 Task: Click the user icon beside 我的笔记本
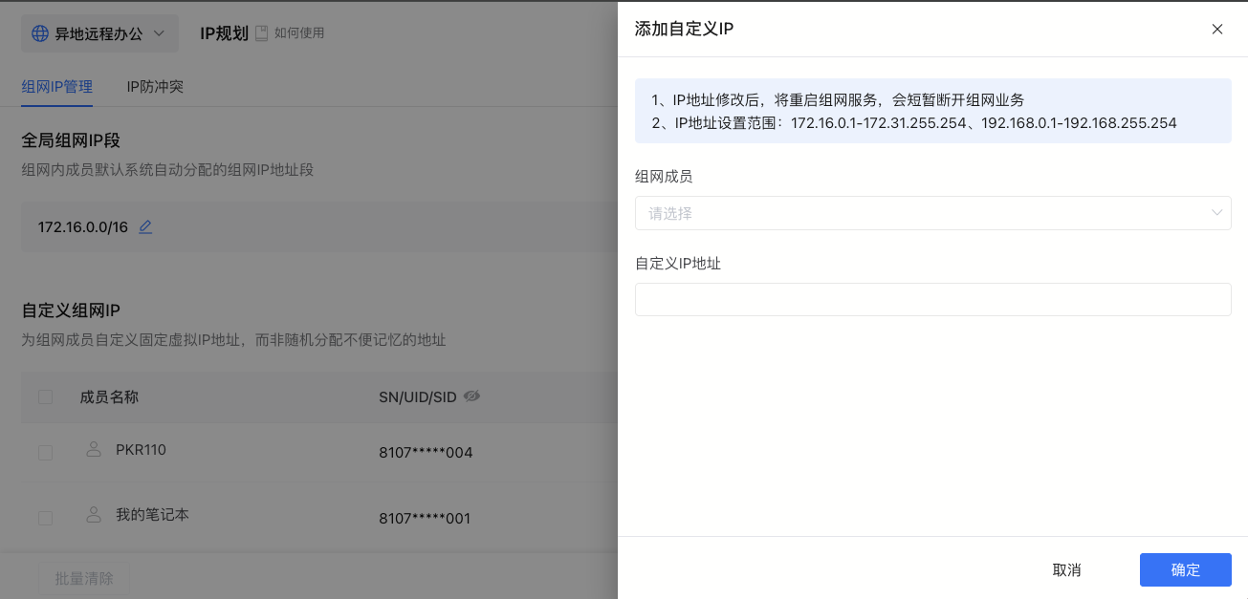tap(94, 514)
